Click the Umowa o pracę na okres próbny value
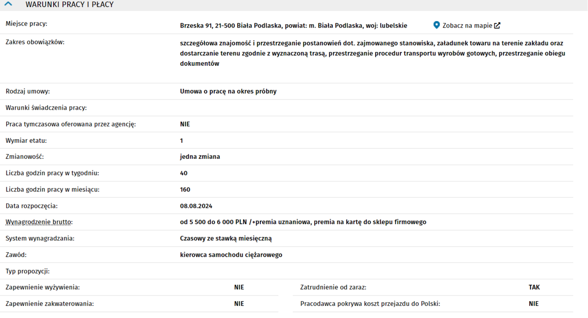The image size is (588, 318). [228, 92]
